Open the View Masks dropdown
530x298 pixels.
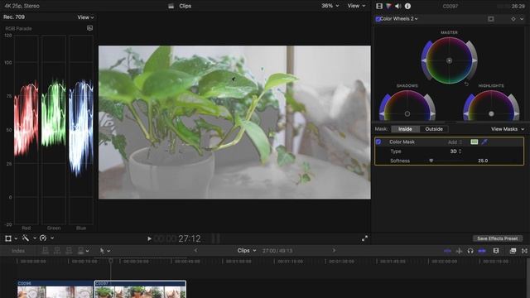tap(508, 129)
